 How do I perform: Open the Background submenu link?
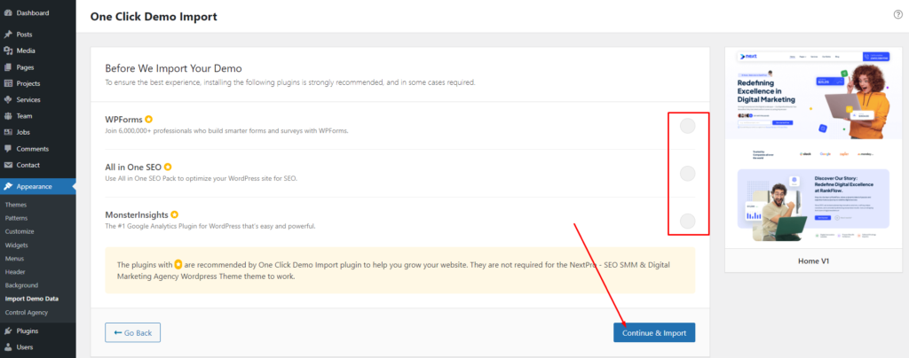point(21,285)
